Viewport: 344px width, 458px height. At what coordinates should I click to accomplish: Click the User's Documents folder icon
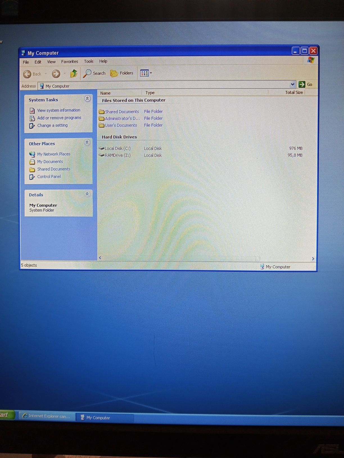[101, 125]
